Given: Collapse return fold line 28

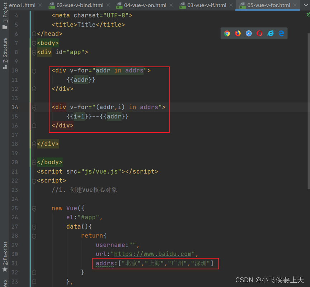Looking at the screenshot, I should coord(34,236).
